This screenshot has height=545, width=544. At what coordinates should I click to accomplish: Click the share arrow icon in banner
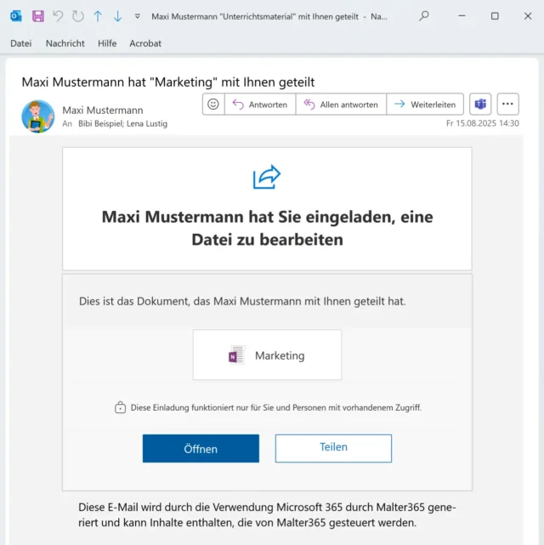(x=267, y=177)
